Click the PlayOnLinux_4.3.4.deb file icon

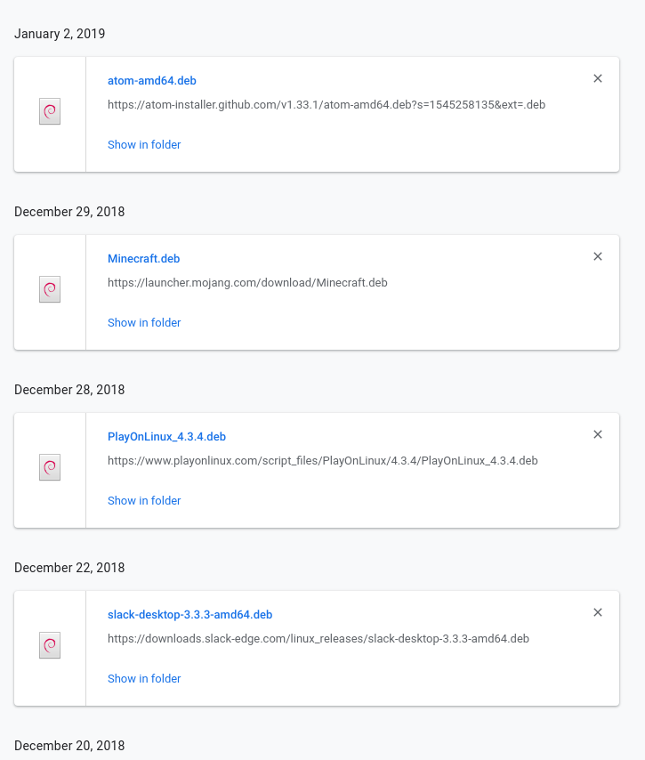click(x=50, y=468)
